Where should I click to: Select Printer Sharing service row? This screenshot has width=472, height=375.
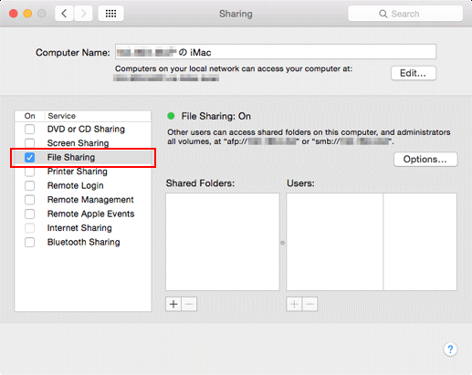click(83, 172)
